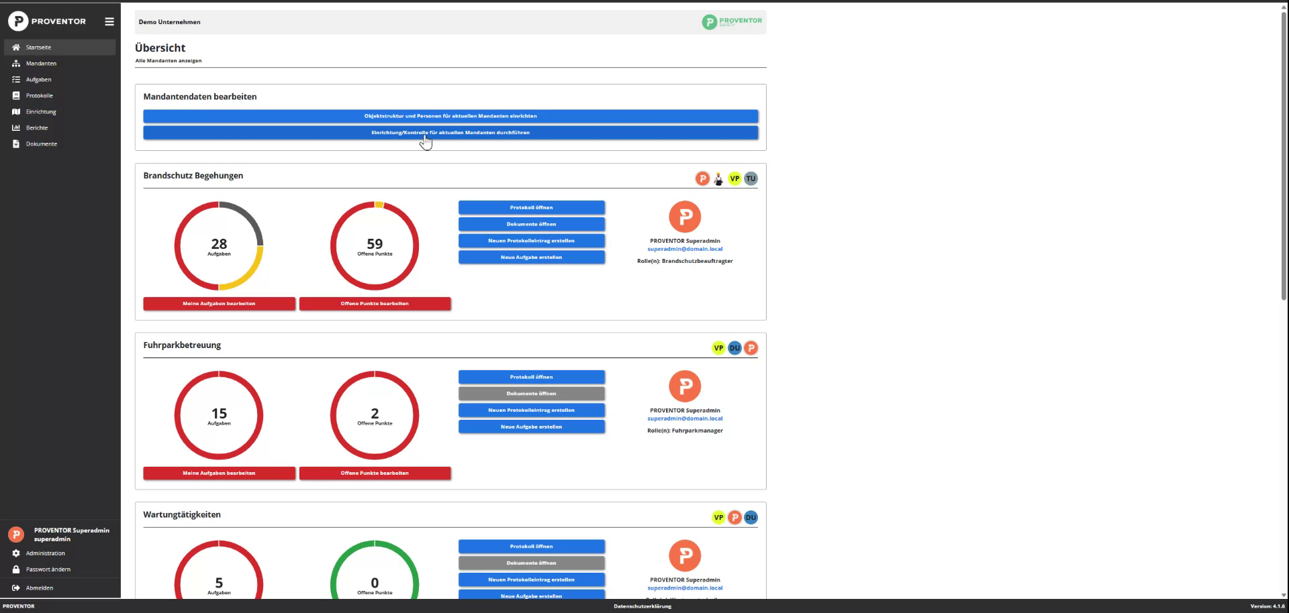Click the DU avatar badge in Fuhrparkbetreuung
1289x613 pixels.
[x=734, y=348]
